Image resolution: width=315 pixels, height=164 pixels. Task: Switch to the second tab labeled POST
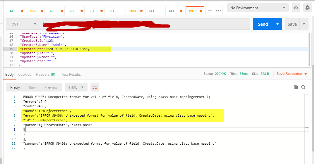click(x=35, y=11)
